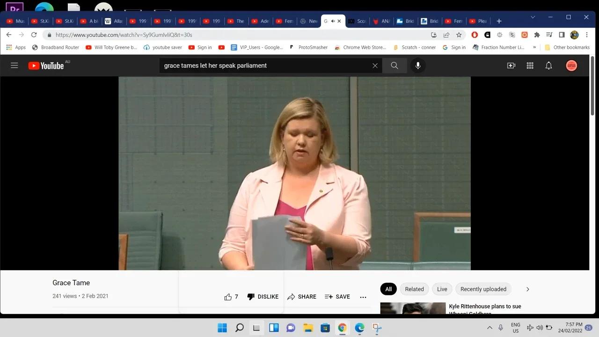The width and height of the screenshot is (599, 337).
Task: Select the Live filter chip
Action: coord(442,289)
